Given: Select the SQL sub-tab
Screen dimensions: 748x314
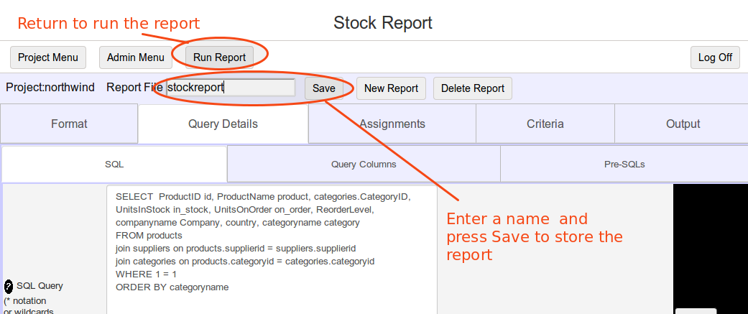Looking at the screenshot, I should [114, 164].
